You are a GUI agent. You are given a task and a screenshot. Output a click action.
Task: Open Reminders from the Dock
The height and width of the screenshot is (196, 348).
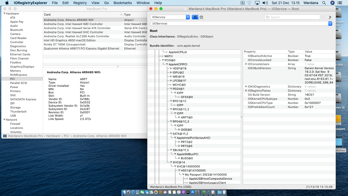click(x=170, y=192)
